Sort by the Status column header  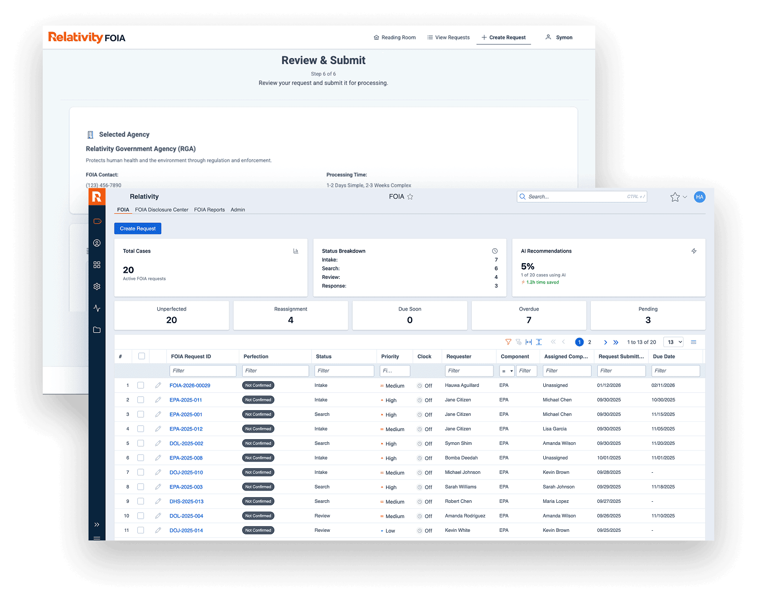[x=324, y=356]
